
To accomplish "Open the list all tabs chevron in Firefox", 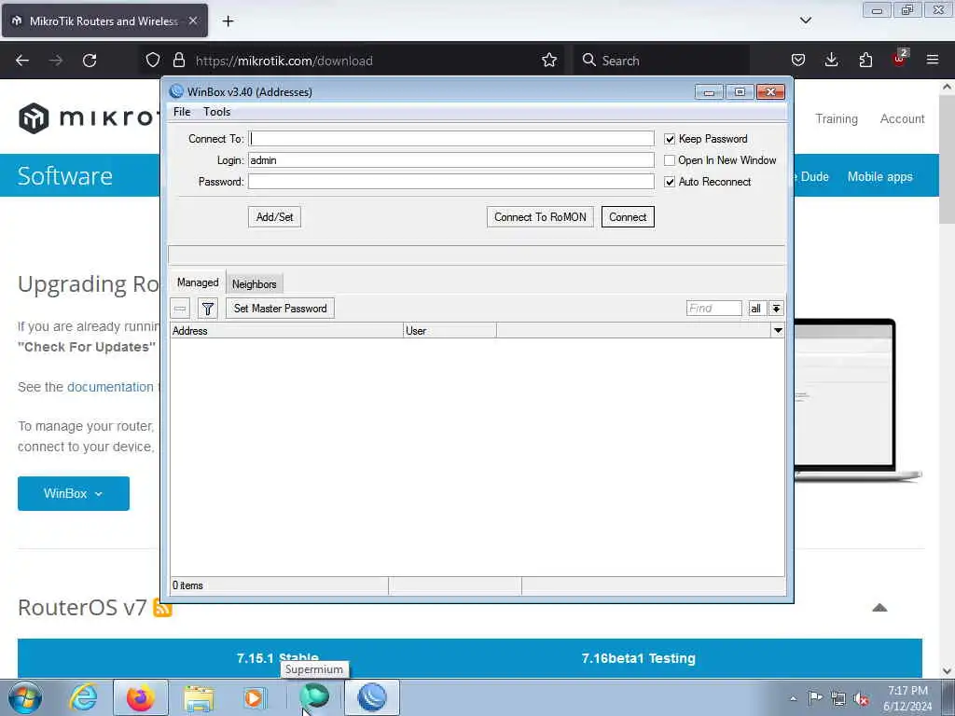I will click(x=805, y=21).
